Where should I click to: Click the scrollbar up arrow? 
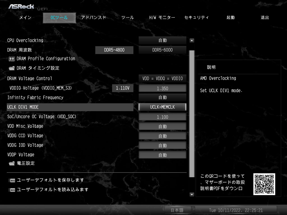[x=192, y=40]
